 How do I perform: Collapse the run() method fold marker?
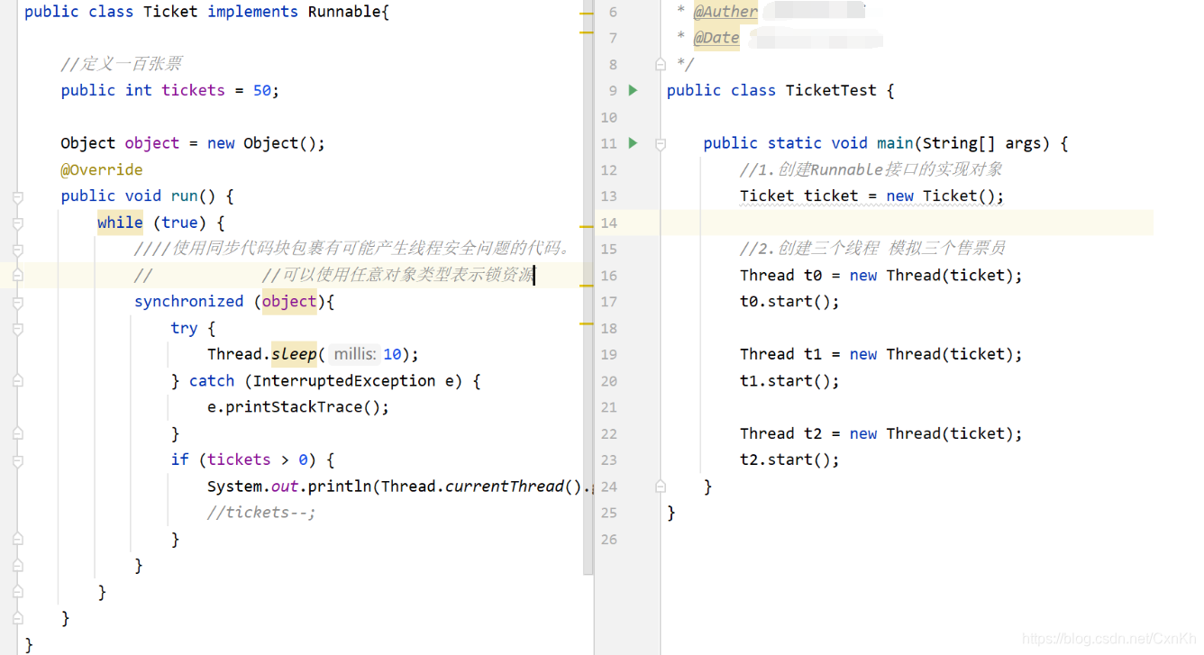click(18, 196)
